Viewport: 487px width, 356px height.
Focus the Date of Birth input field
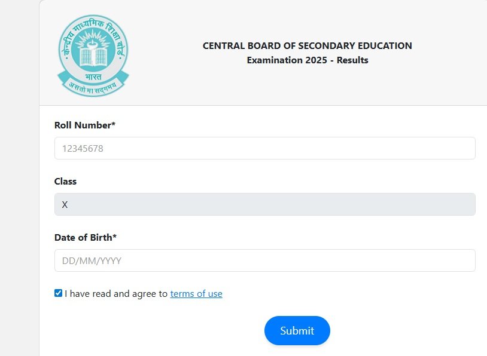pyautogui.click(x=264, y=260)
